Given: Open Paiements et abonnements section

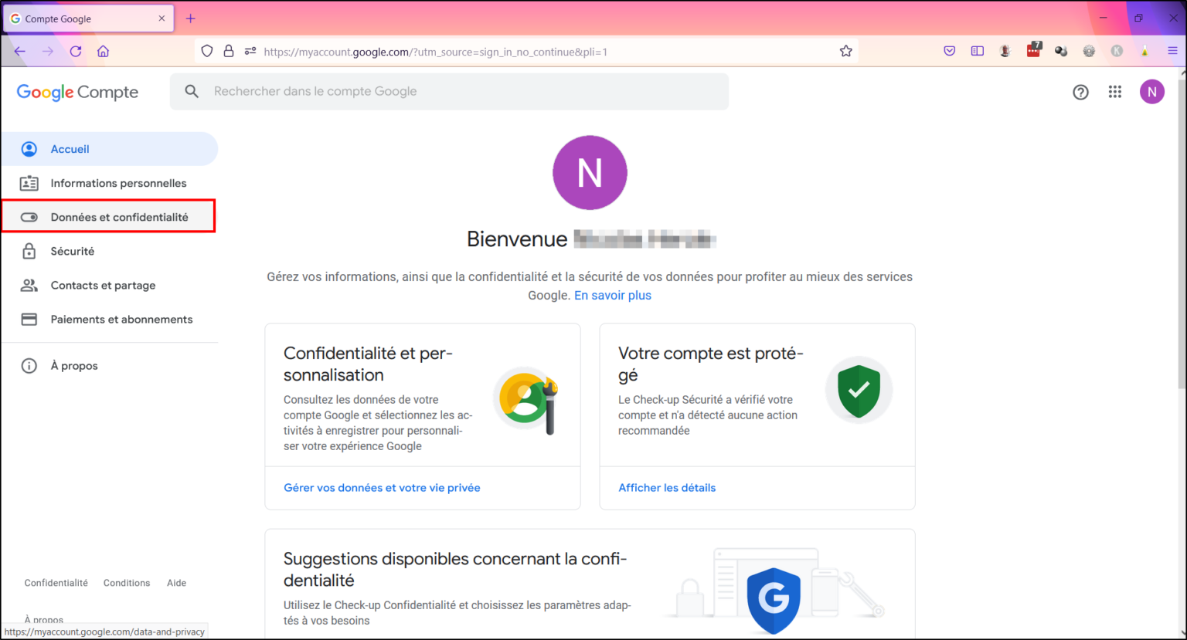Looking at the screenshot, I should pos(109,319).
